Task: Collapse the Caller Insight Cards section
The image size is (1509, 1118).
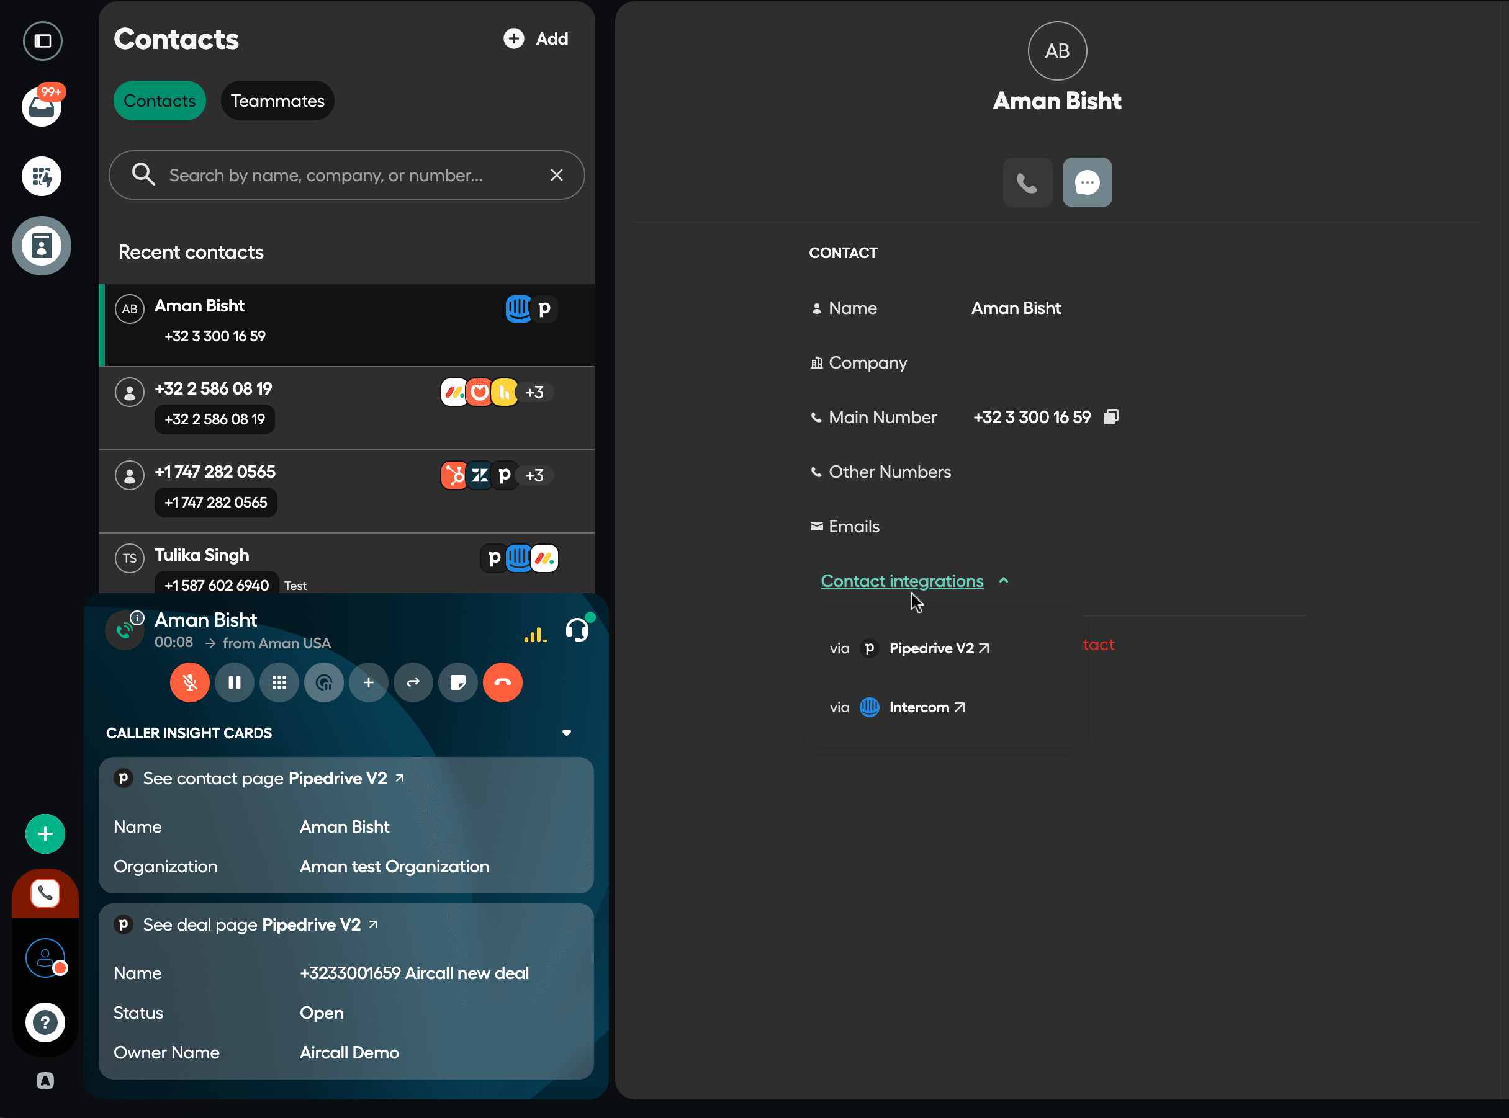Action: 567,733
